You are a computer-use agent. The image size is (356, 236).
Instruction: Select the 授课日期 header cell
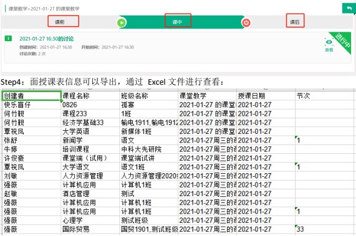pyautogui.click(x=266, y=96)
